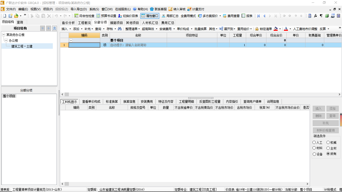342x192 pixels.
Task: Click the 帮助 help icon
Action: (135, 9)
